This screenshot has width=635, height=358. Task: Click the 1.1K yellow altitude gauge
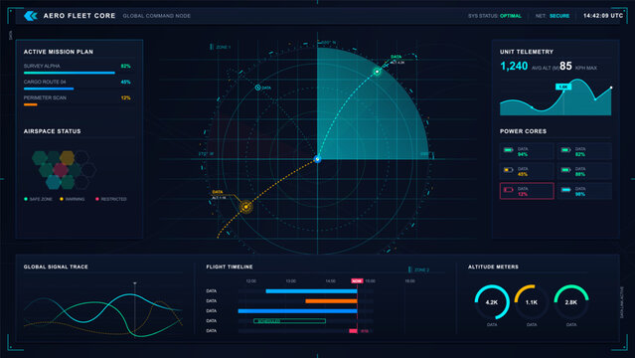(532, 302)
